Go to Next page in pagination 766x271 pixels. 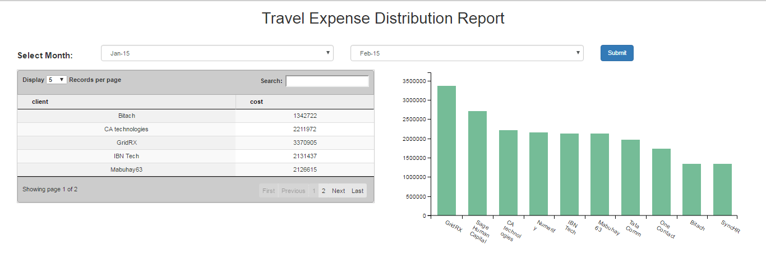(x=339, y=191)
